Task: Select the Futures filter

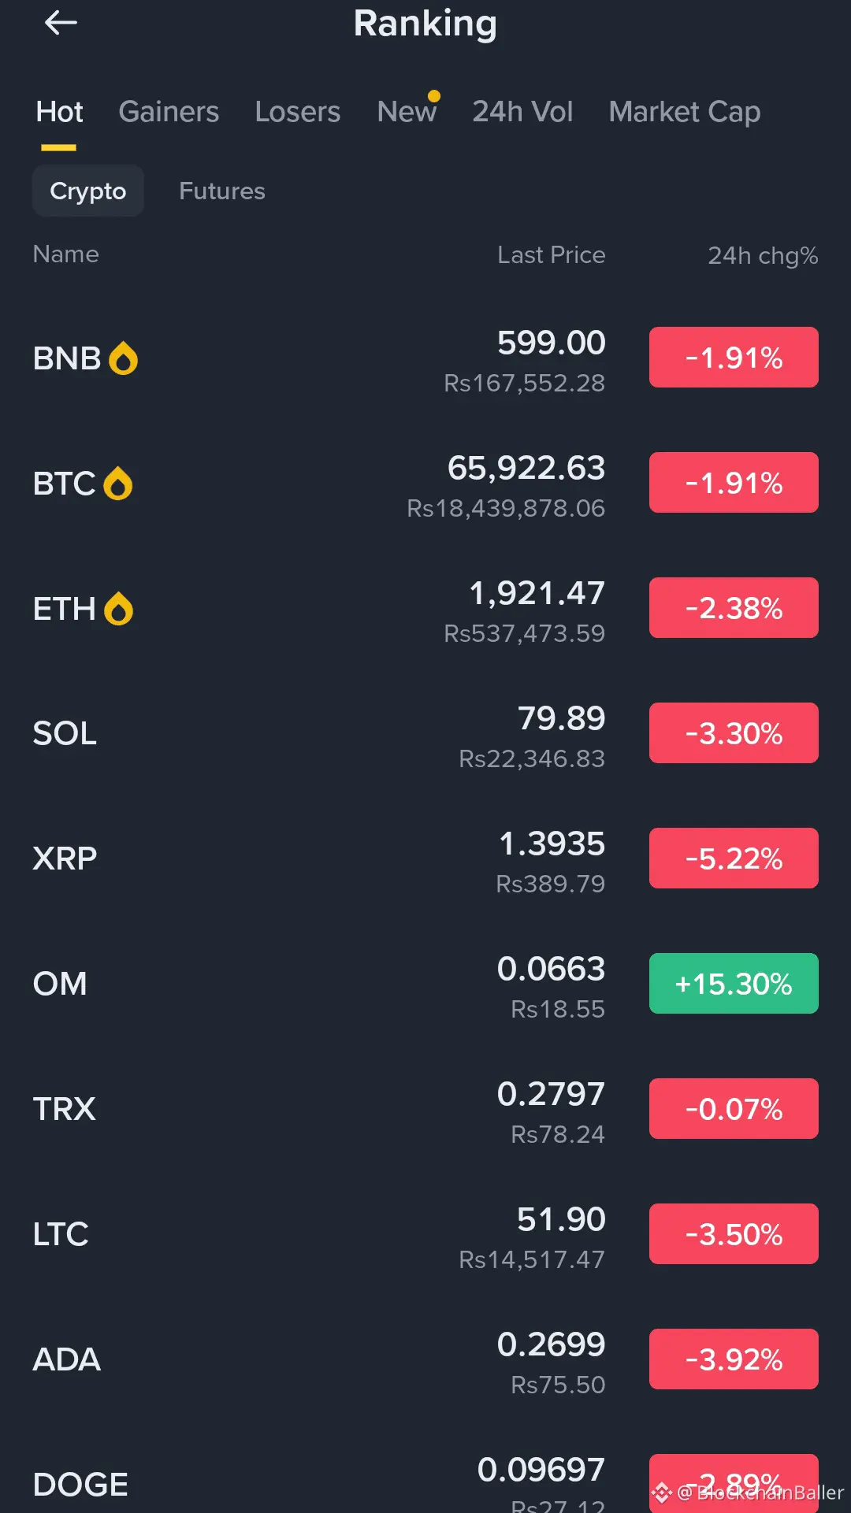Action: 221,191
